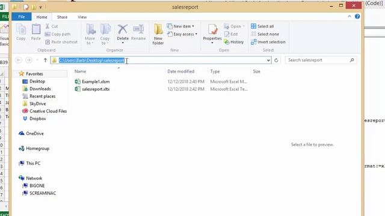Refresh the salesreport folder
The height and width of the screenshot is (216, 385).
(x=276, y=60)
